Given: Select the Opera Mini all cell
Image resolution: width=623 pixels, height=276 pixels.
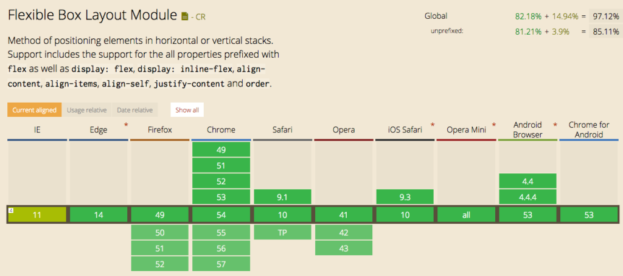Looking at the screenshot, I should [x=467, y=215].
